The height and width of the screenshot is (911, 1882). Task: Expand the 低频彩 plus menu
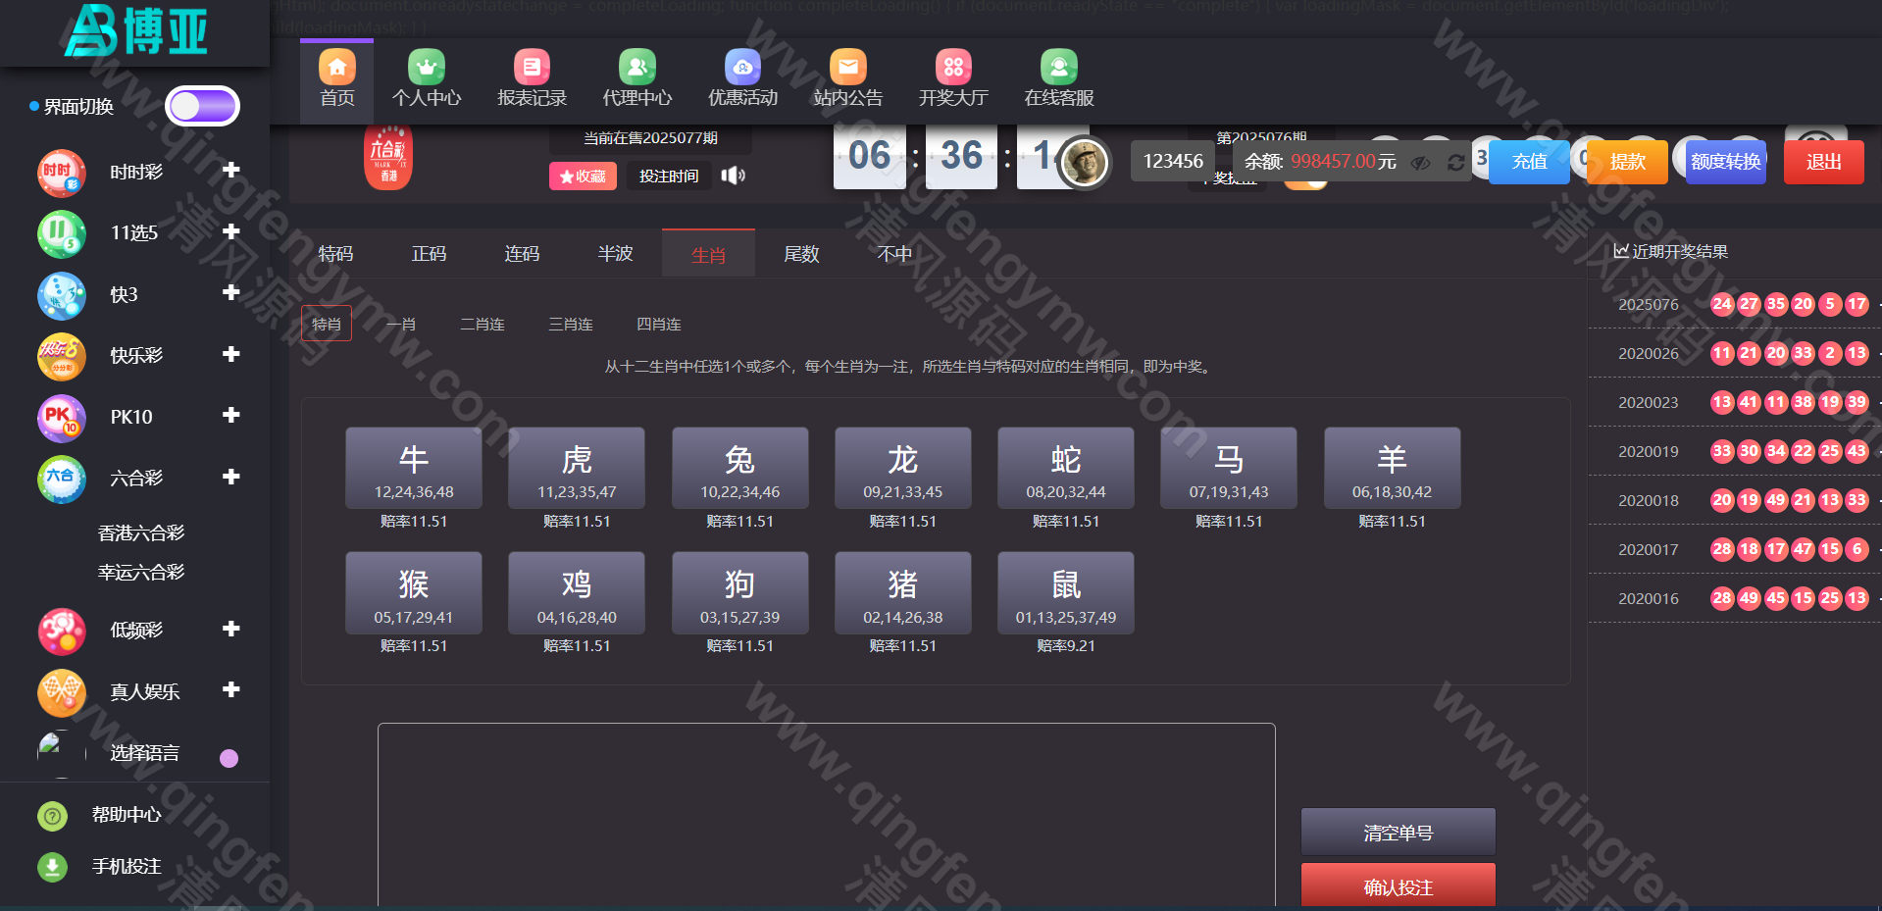coord(230,629)
